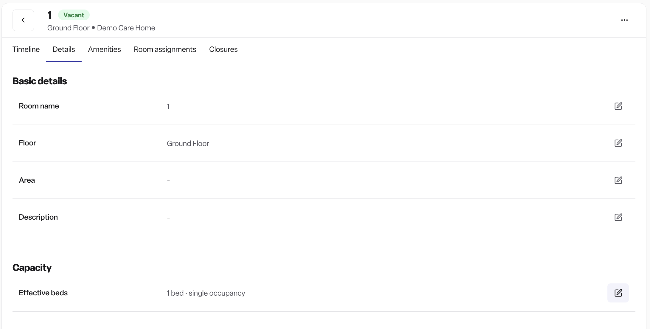Click the Vacant status badge
Image resolution: width=650 pixels, height=329 pixels.
(74, 15)
